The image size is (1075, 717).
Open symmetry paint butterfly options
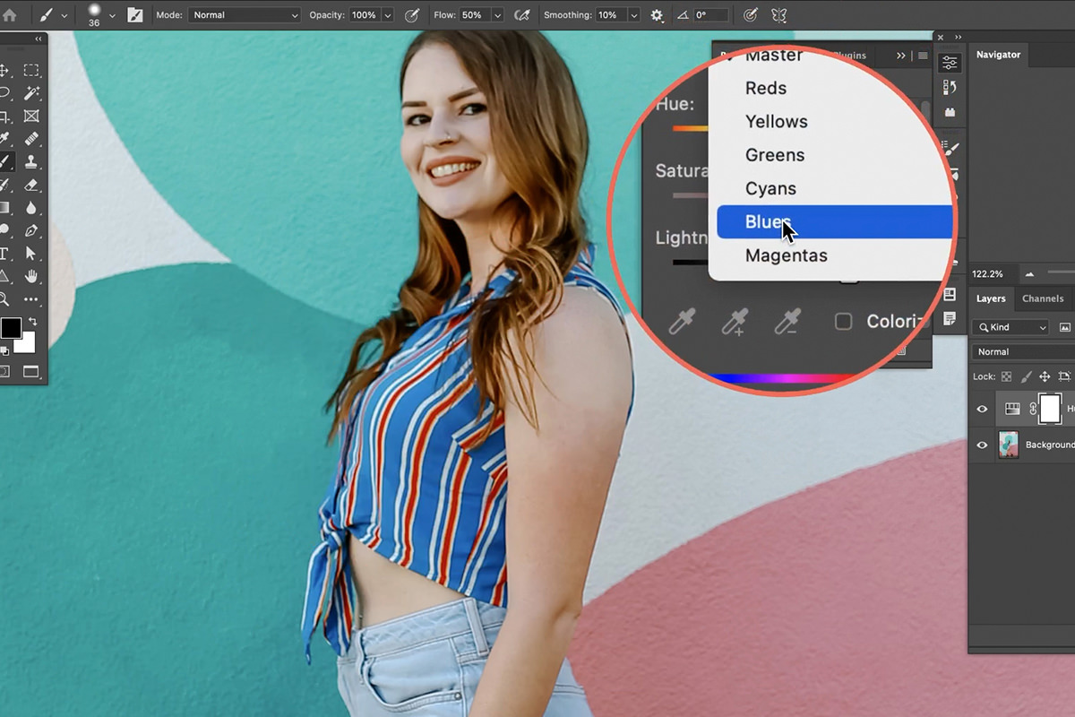[778, 15]
